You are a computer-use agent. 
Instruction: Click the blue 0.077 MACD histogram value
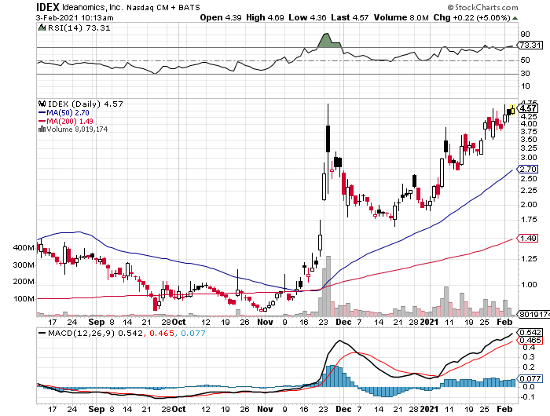coord(193,333)
